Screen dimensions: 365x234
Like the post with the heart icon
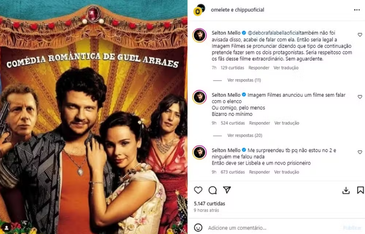click(198, 190)
